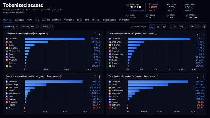Show the Stablecoin market cap growth info tooltip

48,34
